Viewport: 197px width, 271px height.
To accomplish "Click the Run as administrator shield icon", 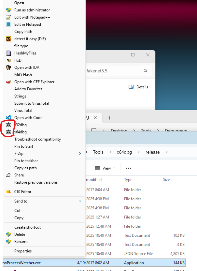I will click(x=8, y=10).
